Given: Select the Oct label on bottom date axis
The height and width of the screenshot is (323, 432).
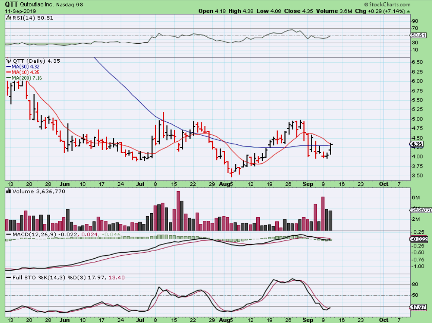Looking at the screenshot, I should (x=384, y=320).
